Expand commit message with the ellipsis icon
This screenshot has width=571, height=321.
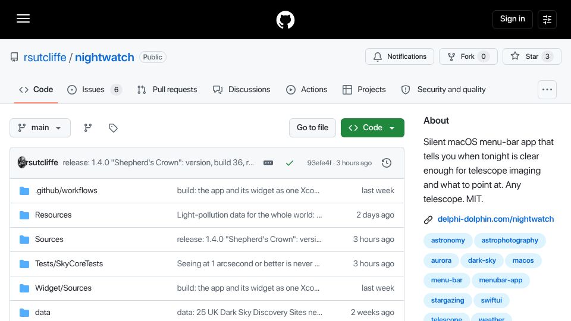(x=268, y=163)
